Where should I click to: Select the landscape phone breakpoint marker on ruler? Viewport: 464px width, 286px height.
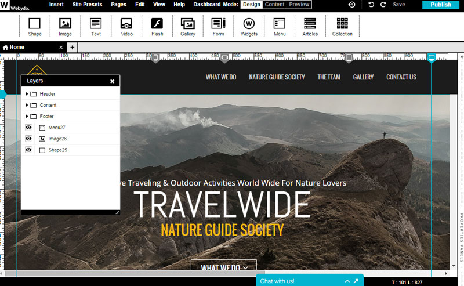pos(224,58)
